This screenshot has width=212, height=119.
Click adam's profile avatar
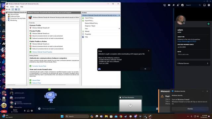pyautogui.click(x=181, y=20)
